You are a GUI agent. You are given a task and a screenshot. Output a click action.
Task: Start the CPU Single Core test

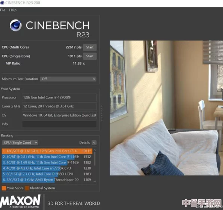pyautogui.click(x=90, y=56)
